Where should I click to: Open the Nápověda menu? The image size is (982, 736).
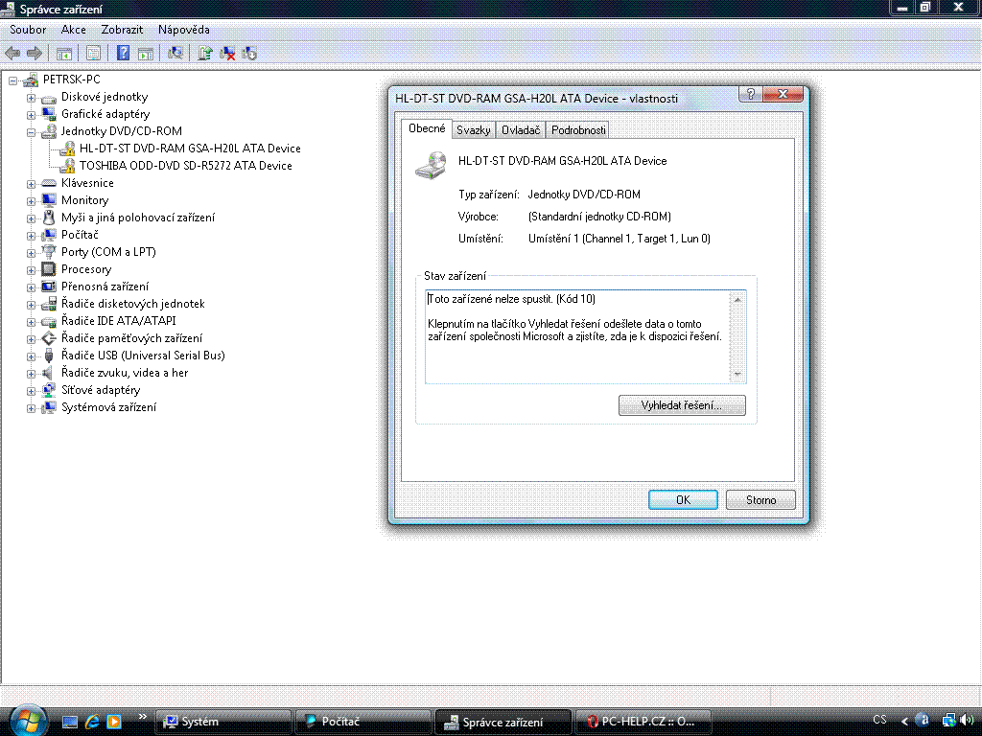pos(183,30)
